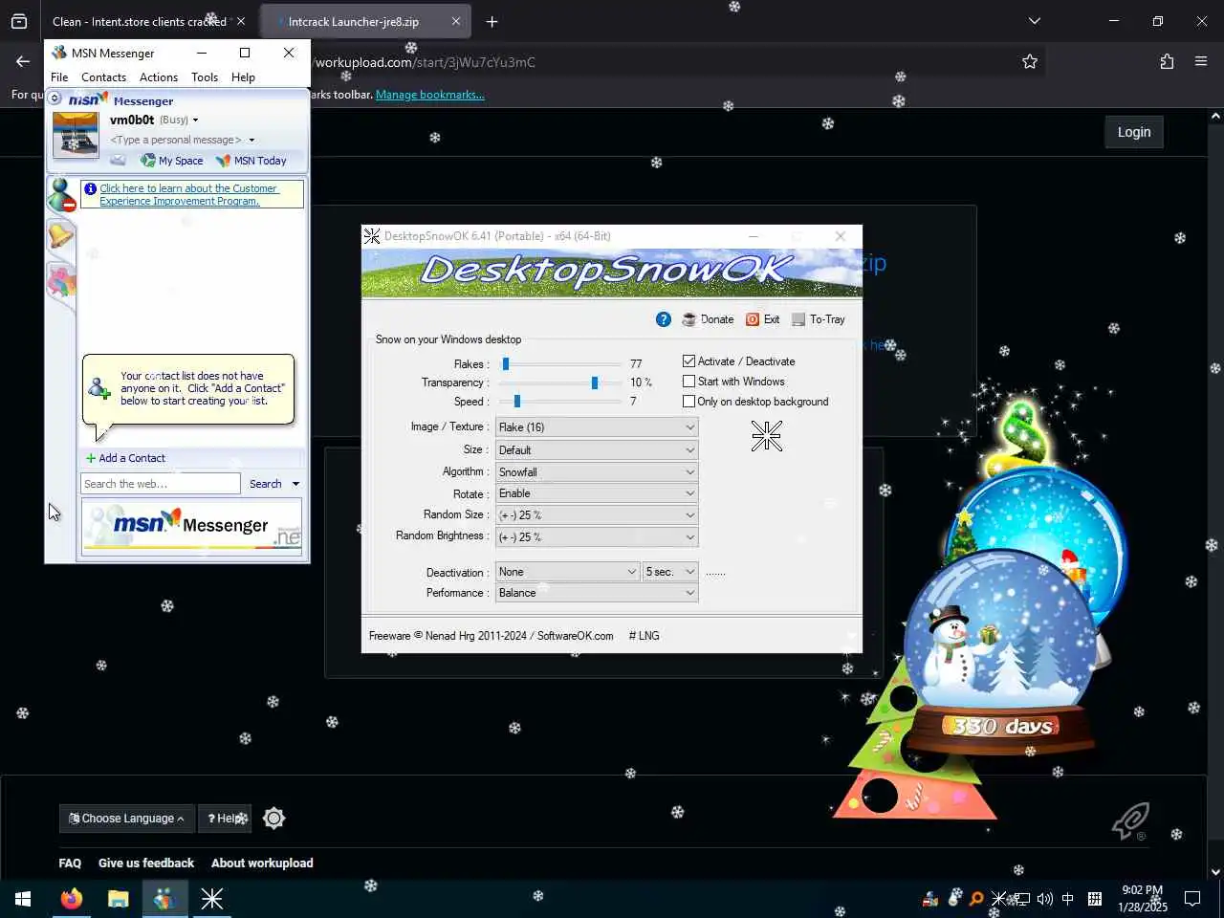Image resolution: width=1224 pixels, height=918 pixels.
Task: Open the File menu in MSN Messenger
Action: pyautogui.click(x=59, y=77)
